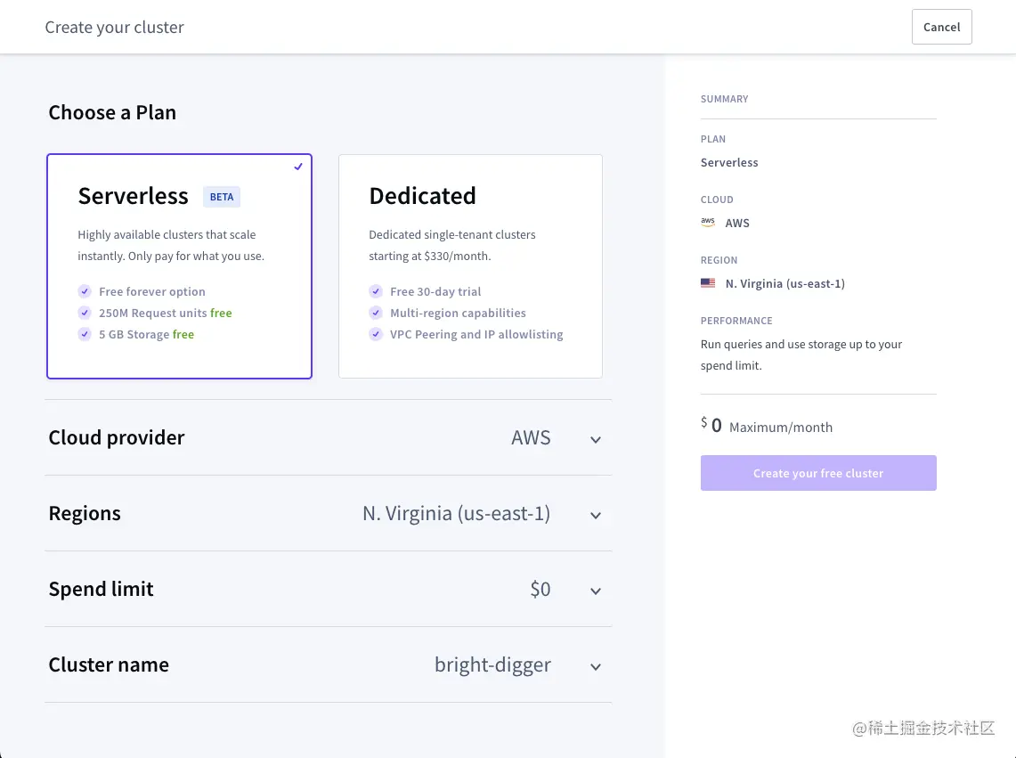Image resolution: width=1016 pixels, height=758 pixels.
Task: Click the US flag icon beside N. Virginia
Action: (707, 282)
